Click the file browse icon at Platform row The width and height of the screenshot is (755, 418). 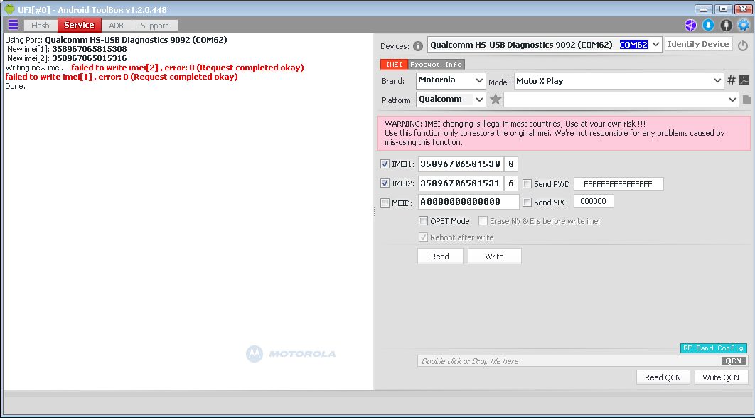pos(746,100)
